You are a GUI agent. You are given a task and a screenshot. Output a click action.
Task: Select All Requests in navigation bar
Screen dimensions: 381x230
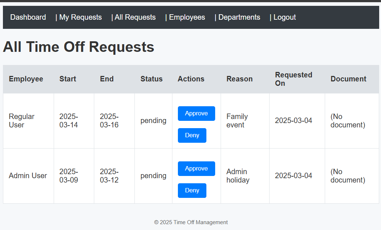point(135,17)
